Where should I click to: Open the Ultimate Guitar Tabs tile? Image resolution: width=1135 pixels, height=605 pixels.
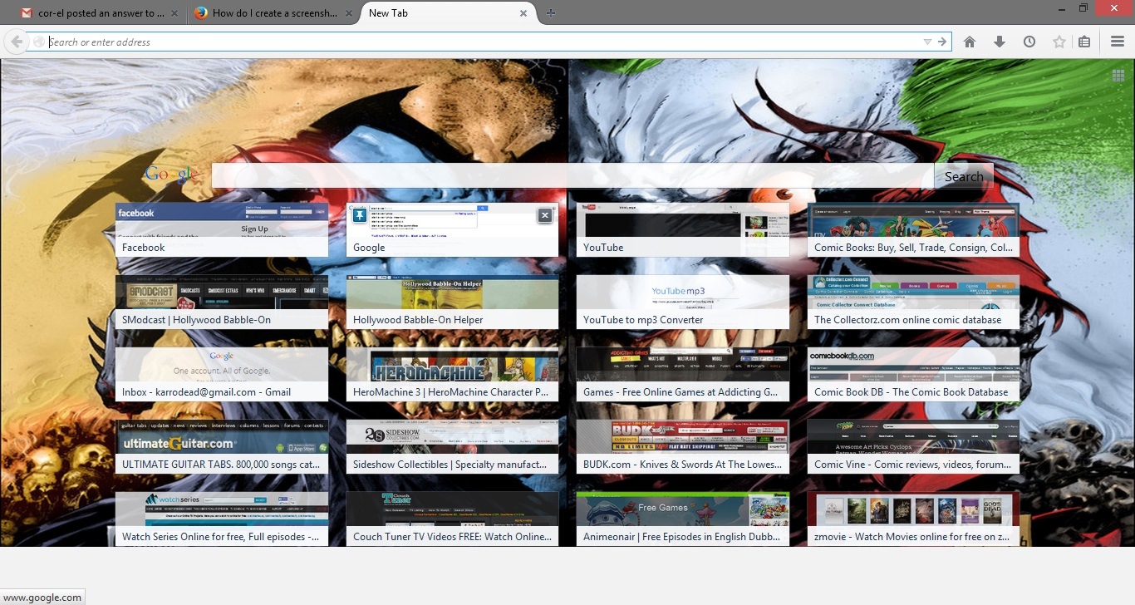[x=222, y=446]
